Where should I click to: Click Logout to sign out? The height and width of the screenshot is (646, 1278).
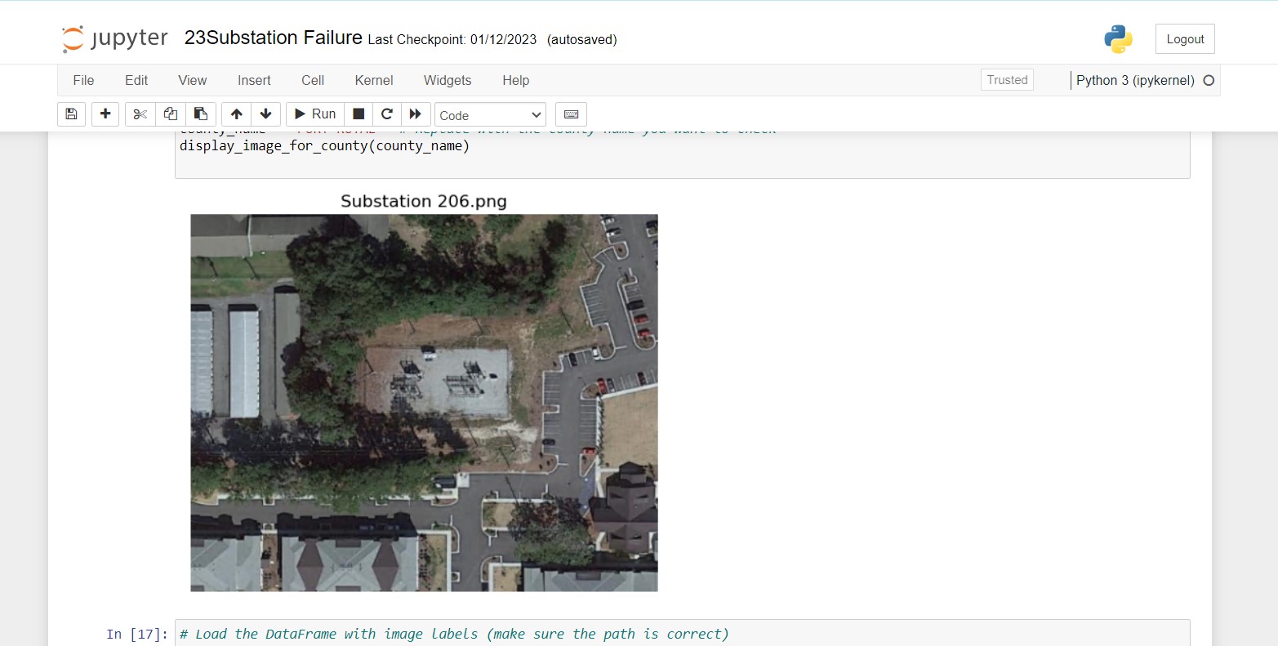pyautogui.click(x=1184, y=38)
